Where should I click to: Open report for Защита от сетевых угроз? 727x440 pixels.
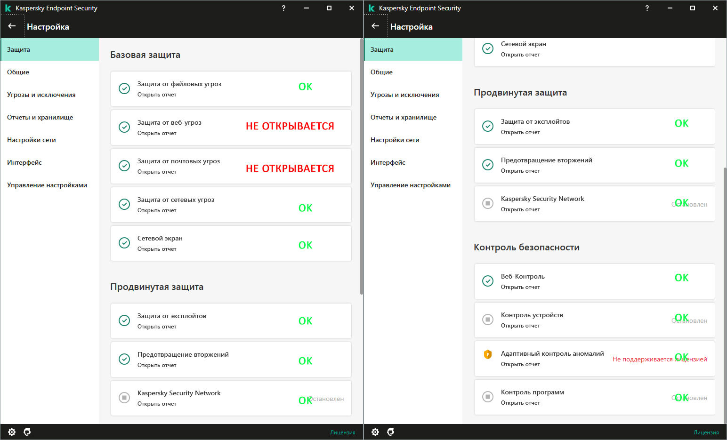(x=157, y=210)
